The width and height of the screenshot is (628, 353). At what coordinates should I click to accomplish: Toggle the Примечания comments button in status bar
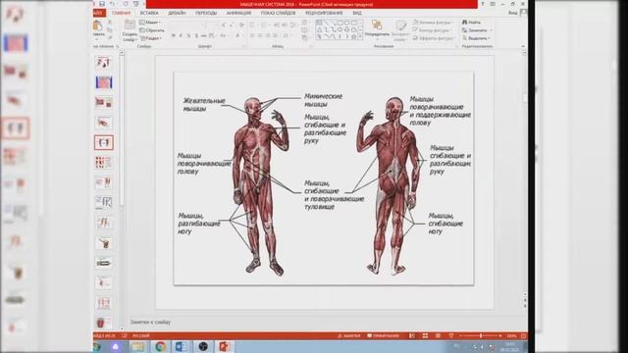[x=383, y=335]
